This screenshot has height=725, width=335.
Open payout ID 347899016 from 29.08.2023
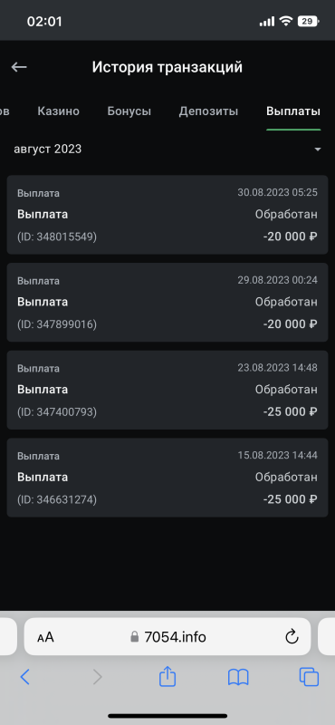pos(167,303)
